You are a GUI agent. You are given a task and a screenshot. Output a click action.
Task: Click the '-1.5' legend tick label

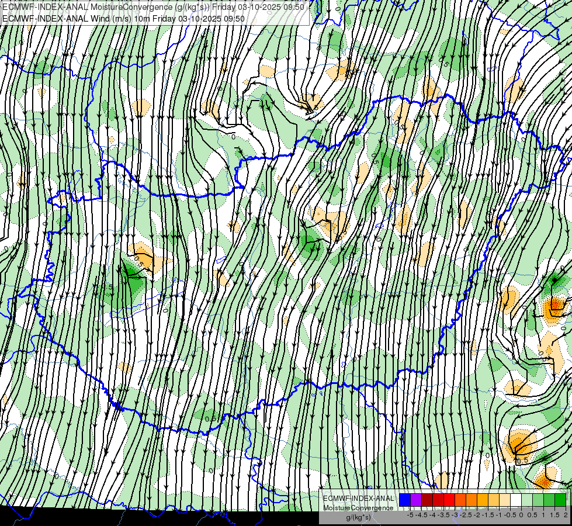coord(488,515)
